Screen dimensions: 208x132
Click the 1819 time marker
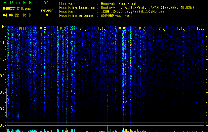point(181,28)
